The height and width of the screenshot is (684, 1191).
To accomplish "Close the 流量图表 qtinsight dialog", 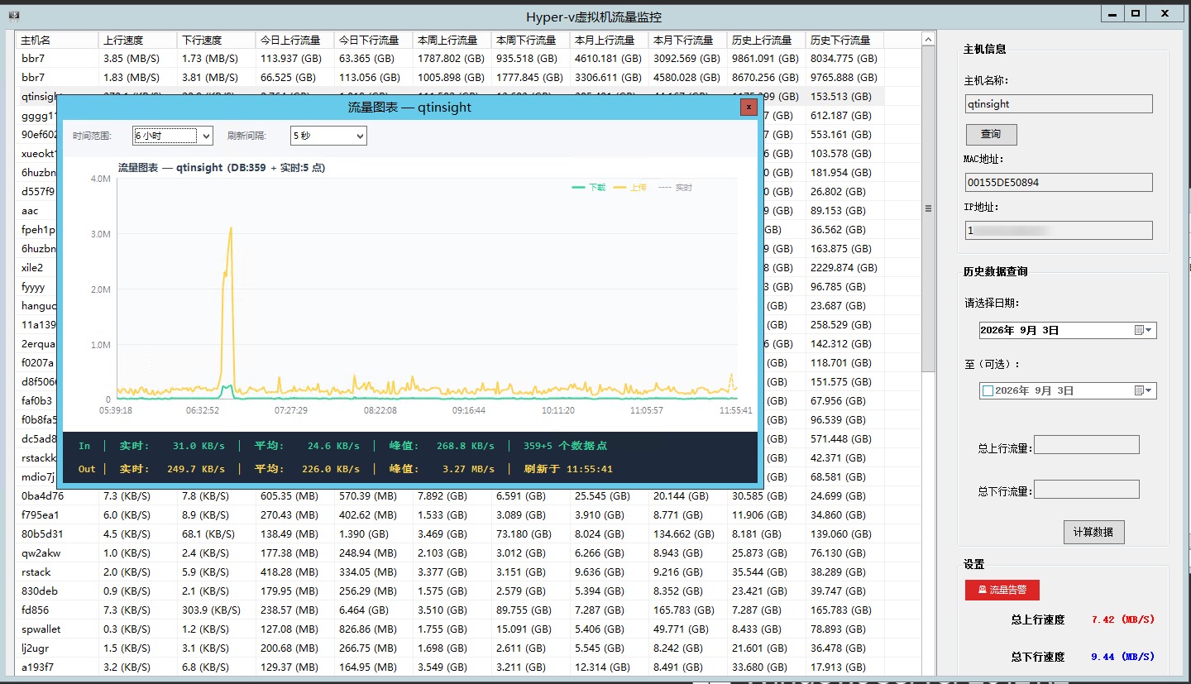I will tap(748, 107).
